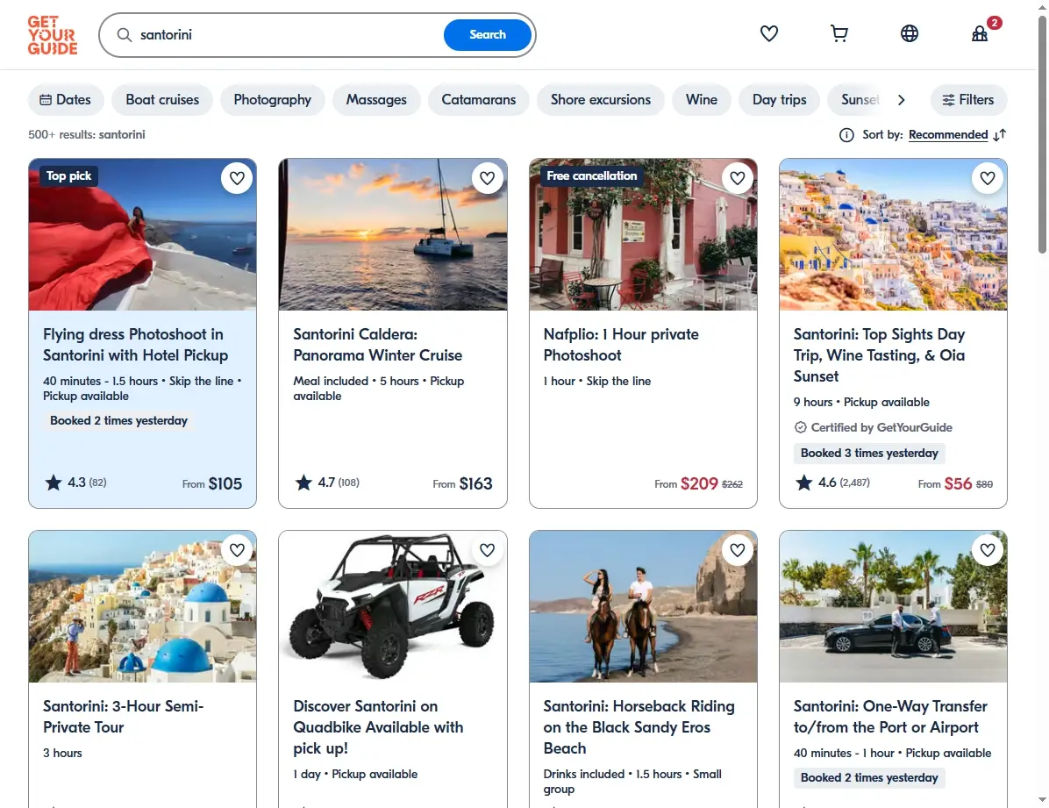Select the Wine category chip
The width and height of the screenshot is (1049, 808).
click(x=701, y=100)
